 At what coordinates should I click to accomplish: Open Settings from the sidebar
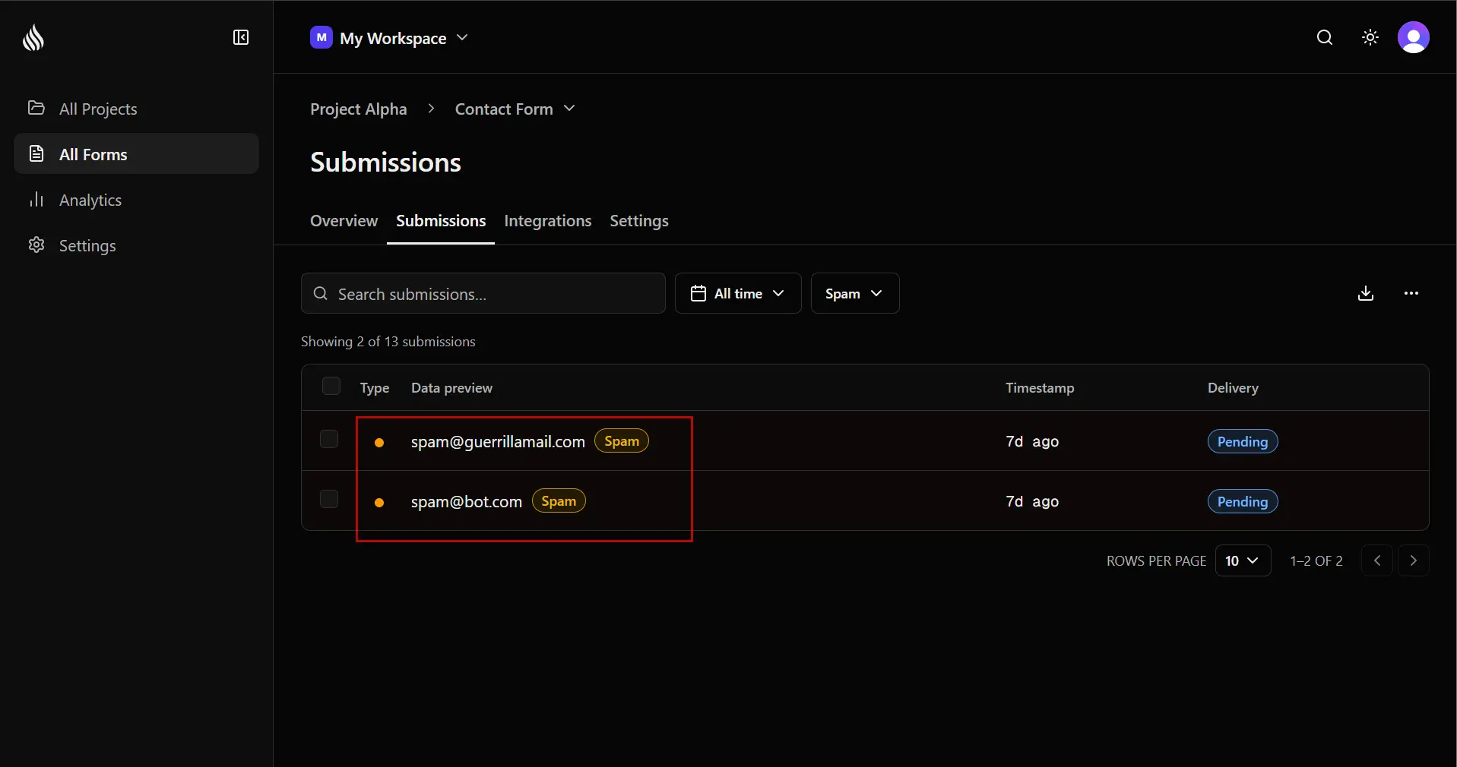click(x=88, y=245)
